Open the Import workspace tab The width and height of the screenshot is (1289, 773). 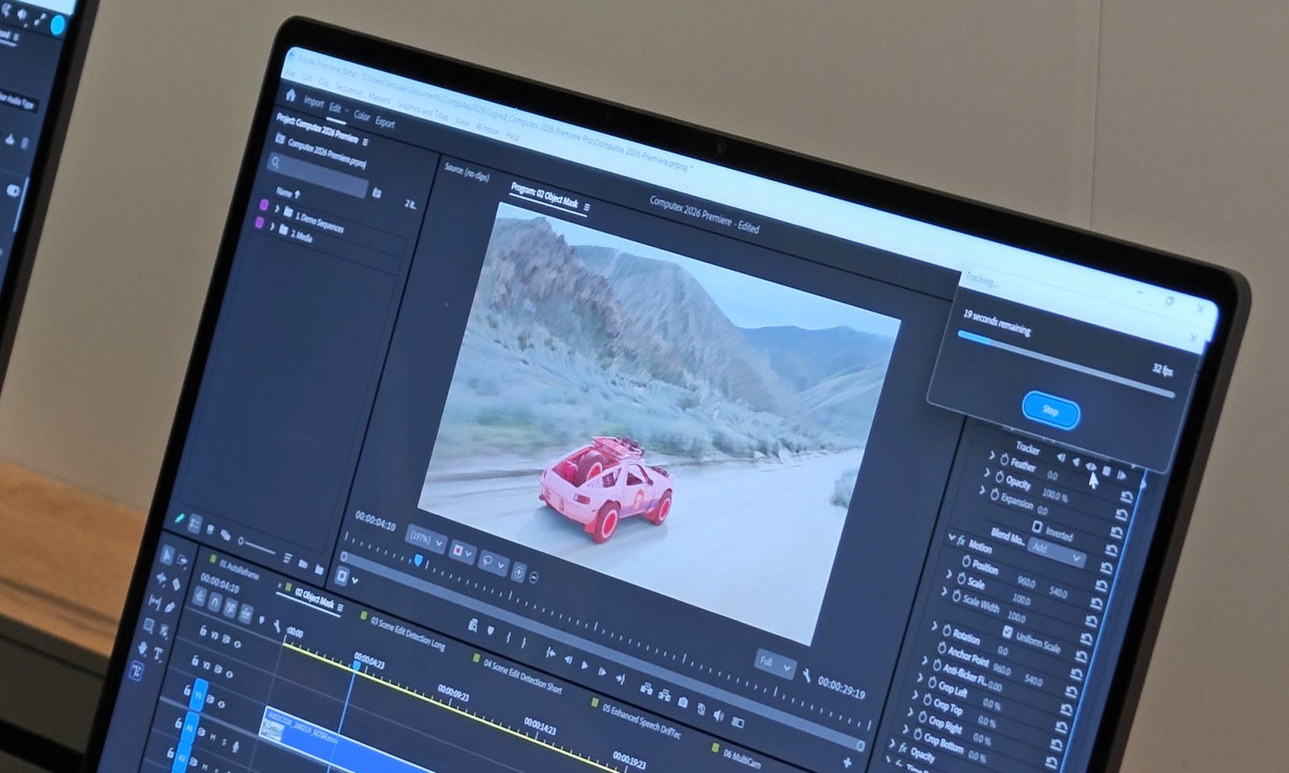(x=314, y=102)
